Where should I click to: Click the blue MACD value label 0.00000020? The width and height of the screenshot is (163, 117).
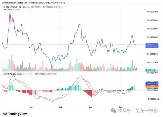(x=153, y=84)
